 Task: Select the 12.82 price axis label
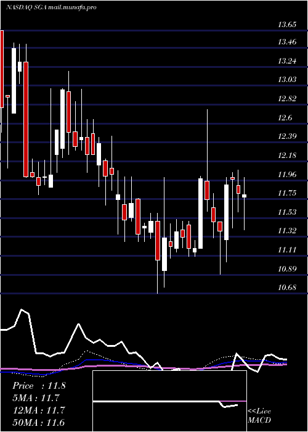coord(287,99)
